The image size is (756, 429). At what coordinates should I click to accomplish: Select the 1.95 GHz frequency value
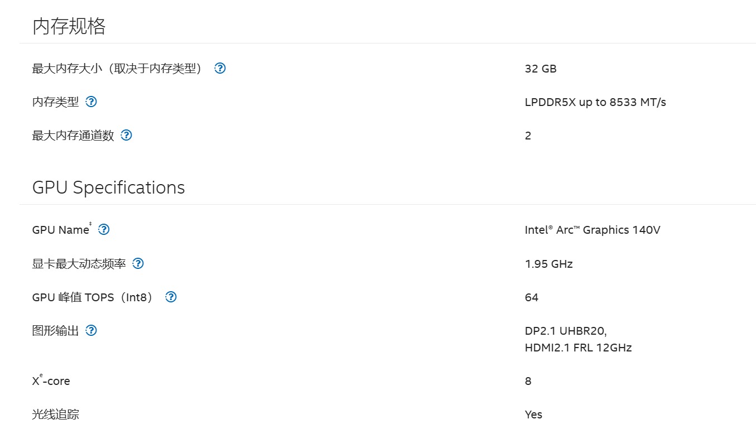click(548, 264)
